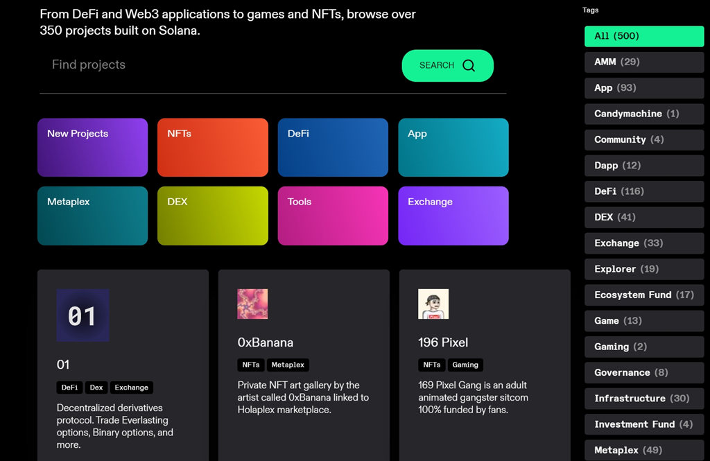Select the All (500) tag filter
710x461 pixels.
point(644,36)
